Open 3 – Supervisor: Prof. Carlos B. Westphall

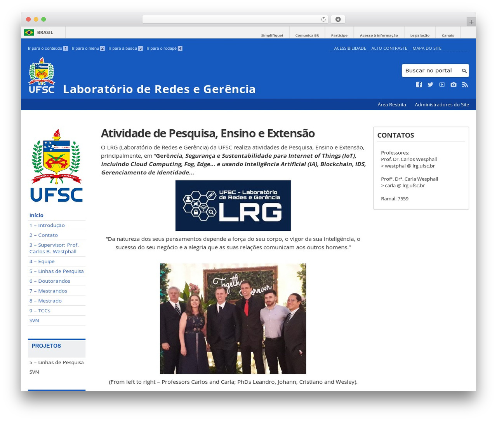(x=54, y=248)
